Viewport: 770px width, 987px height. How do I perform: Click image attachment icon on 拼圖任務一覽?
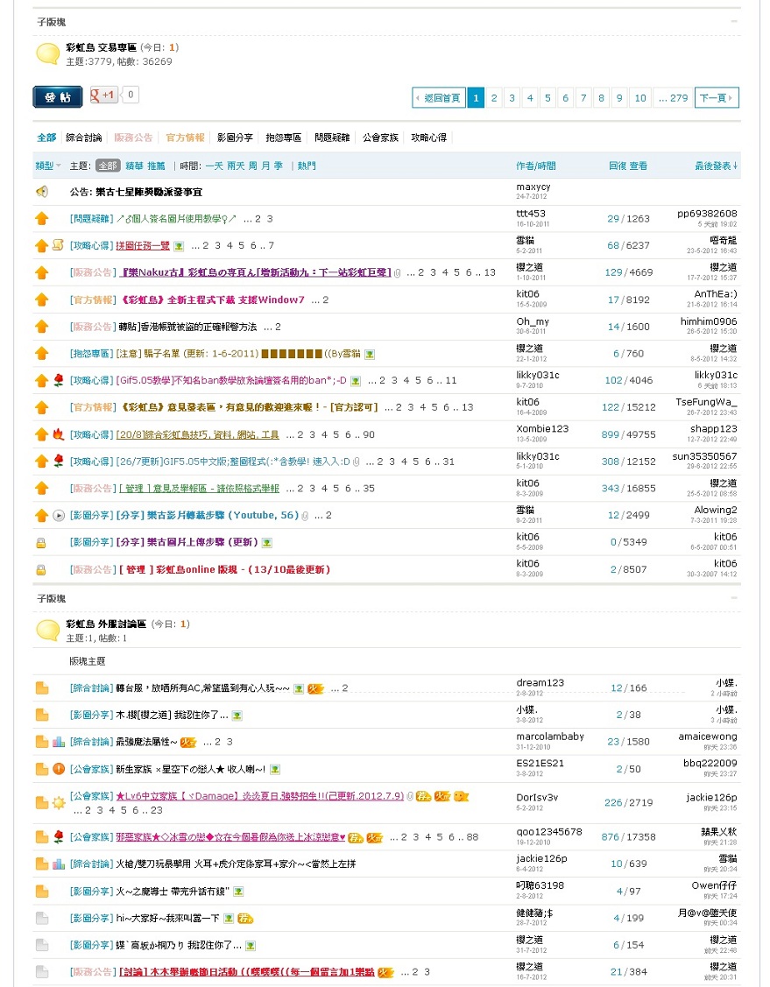point(179,246)
